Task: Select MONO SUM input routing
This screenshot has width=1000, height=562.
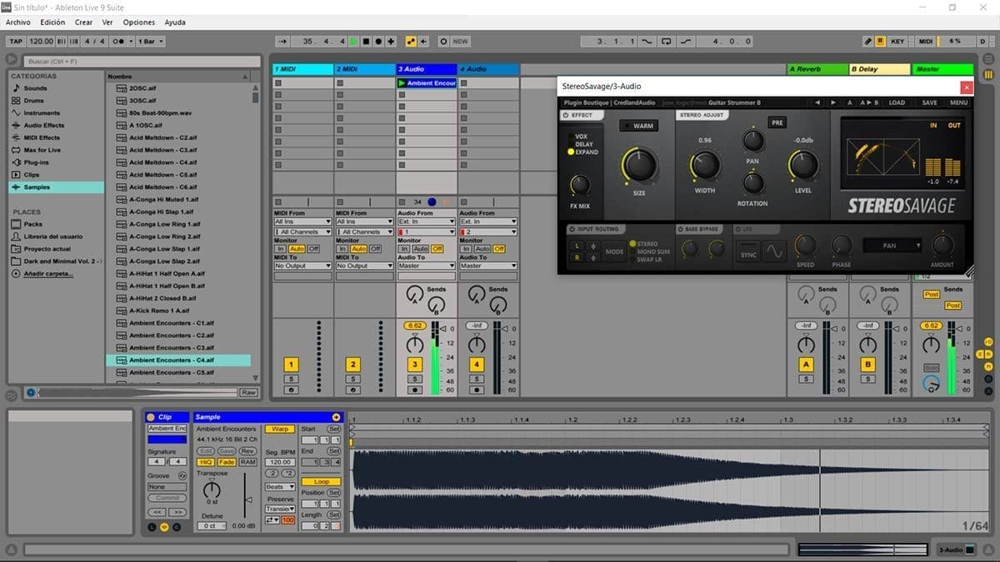Action: point(653,251)
